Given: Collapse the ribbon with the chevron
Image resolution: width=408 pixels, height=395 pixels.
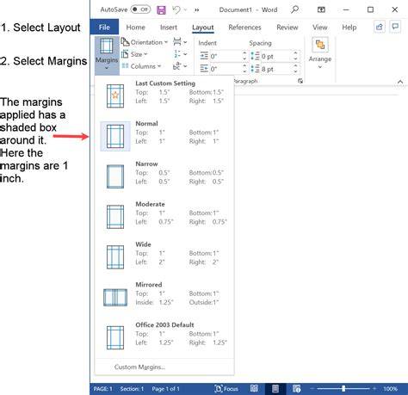Looking at the screenshot, I should (x=400, y=82).
